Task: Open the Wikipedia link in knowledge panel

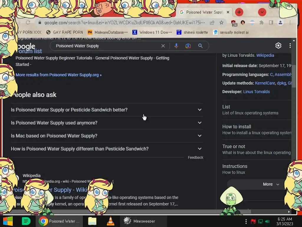Action: pos(265,55)
